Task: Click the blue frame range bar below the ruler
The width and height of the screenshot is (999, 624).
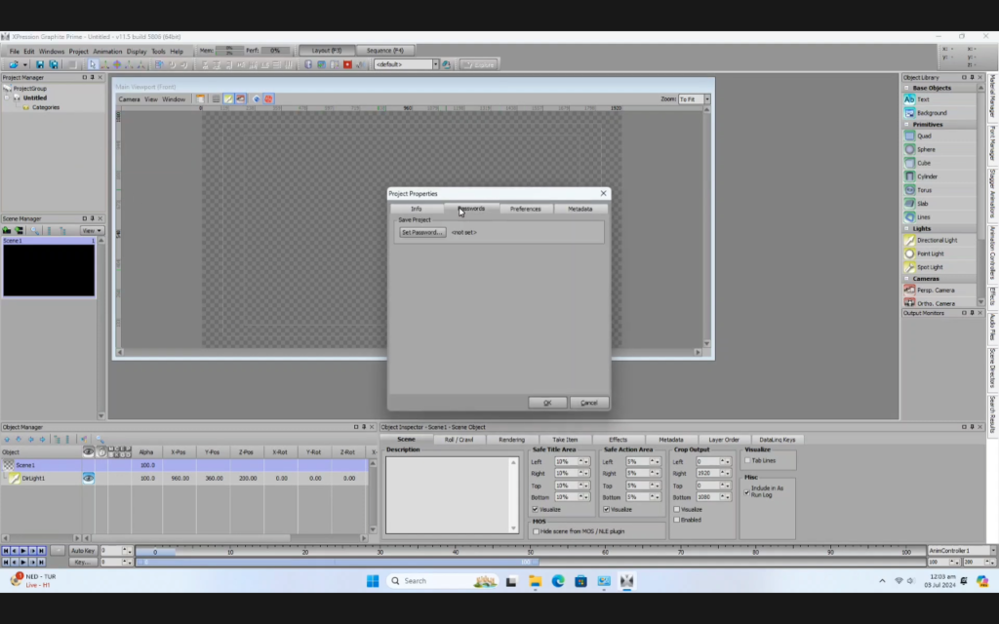Action: click(x=337, y=563)
